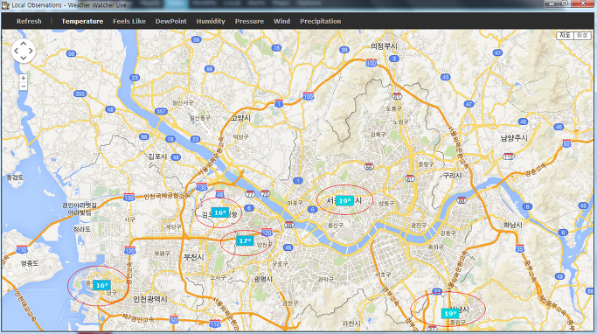Minimize the Local Observations window
This screenshot has width=597, height=334.
point(551,3)
